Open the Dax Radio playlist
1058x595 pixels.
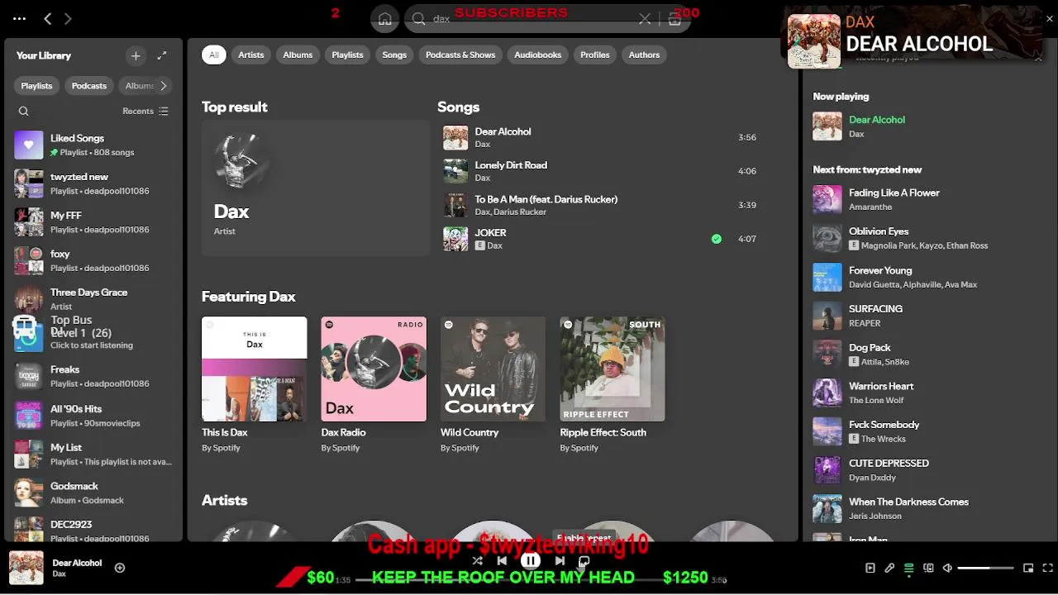(x=374, y=385)
